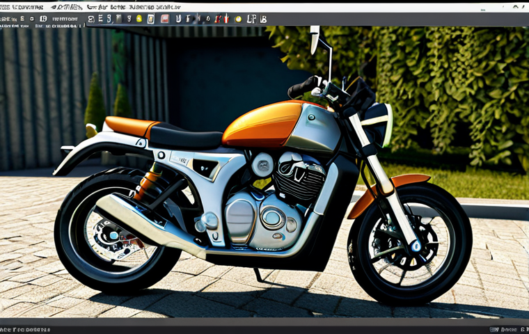Click the boxed icon that starts the main toolbar
Viewport: 529px width, 334px height.
tap(91, 19)
